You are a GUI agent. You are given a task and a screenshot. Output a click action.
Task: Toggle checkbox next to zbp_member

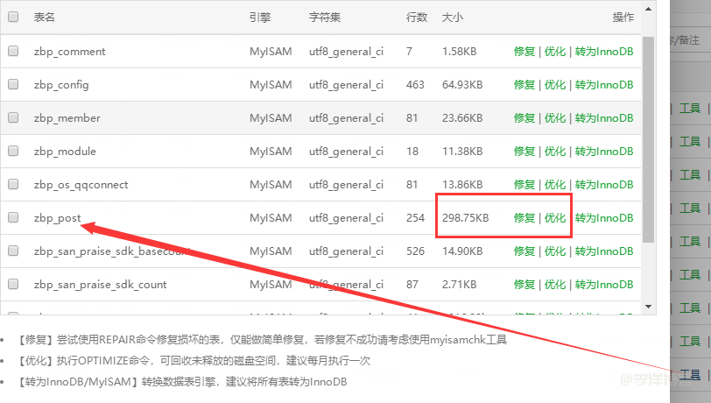[x=13, y=118]
